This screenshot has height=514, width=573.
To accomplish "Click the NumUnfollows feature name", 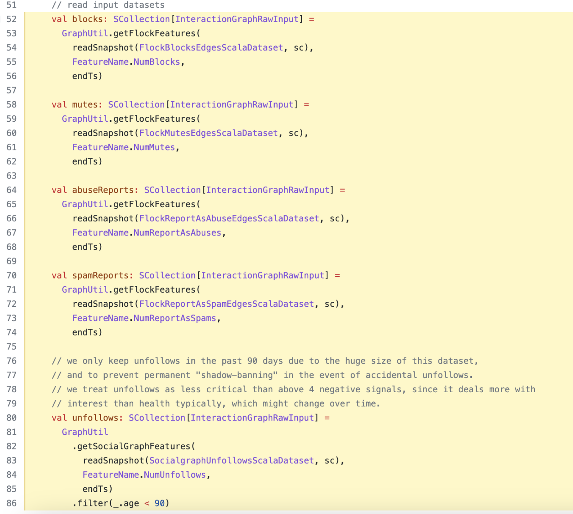I will 175,475.
